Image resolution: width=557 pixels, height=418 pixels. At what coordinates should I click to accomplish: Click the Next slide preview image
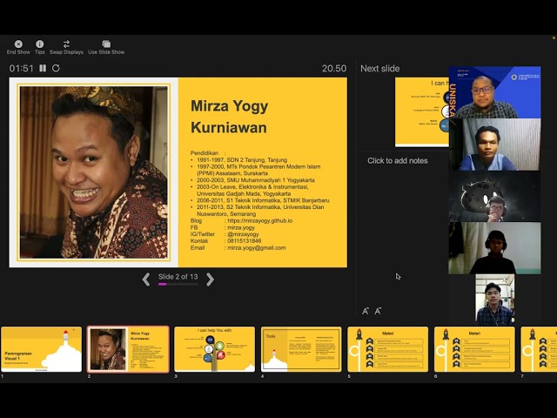click(422, 111)
